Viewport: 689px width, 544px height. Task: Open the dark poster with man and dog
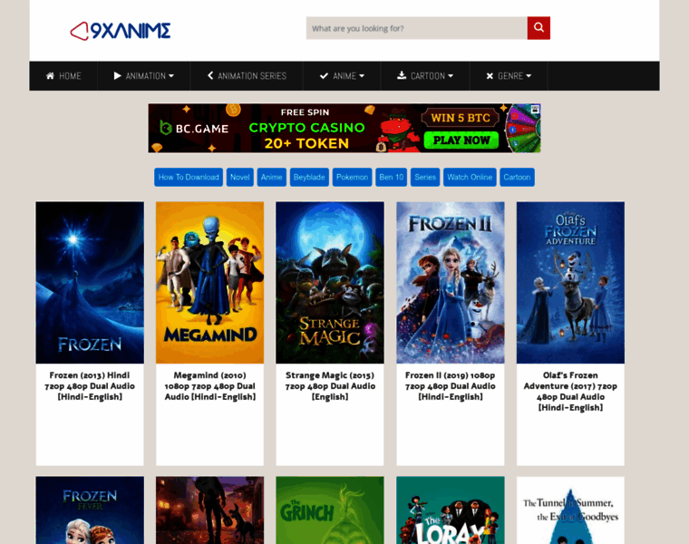click(210, 510)
